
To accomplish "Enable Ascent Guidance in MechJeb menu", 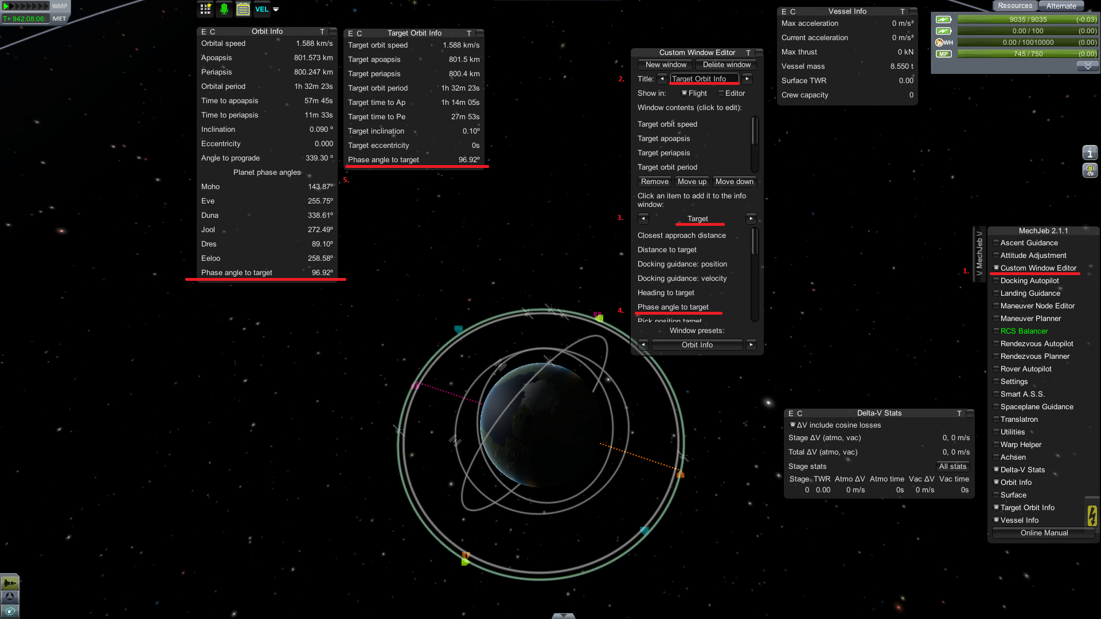I will point(996,243).
